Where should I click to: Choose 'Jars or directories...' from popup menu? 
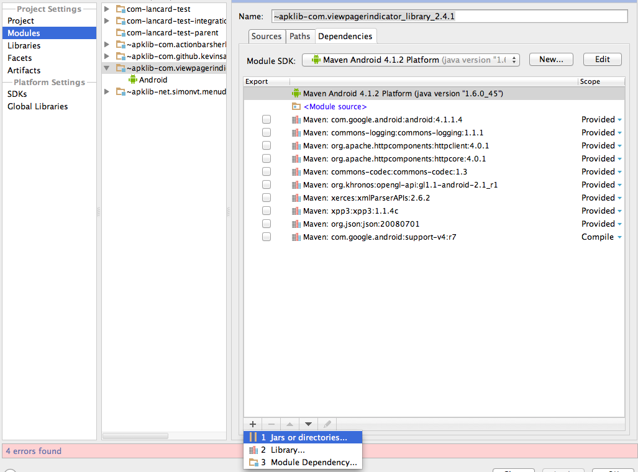[x=303, y=437]
